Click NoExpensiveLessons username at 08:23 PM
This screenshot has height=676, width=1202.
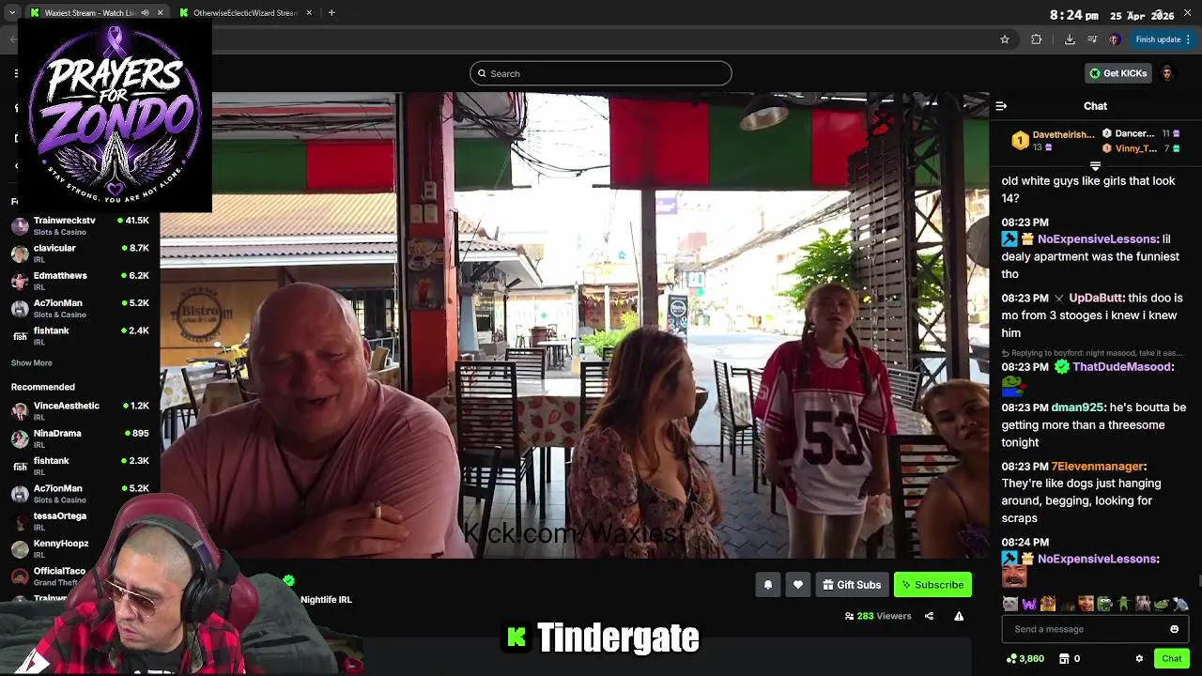1097,239
